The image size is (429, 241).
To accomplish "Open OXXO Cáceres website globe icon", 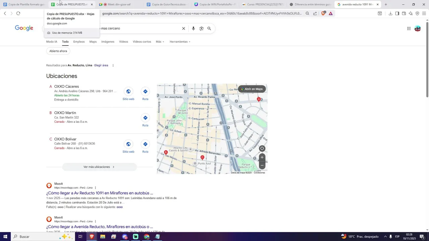I will [128, 91].
